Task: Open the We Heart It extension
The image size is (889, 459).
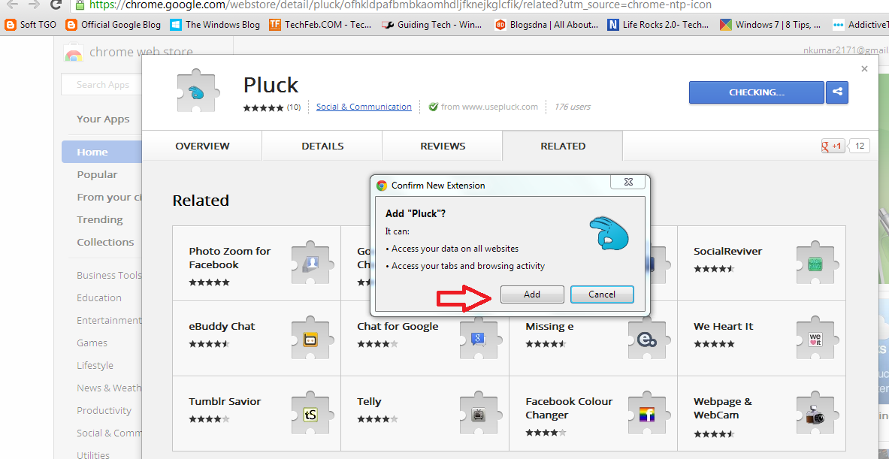Action: (761, 338)
